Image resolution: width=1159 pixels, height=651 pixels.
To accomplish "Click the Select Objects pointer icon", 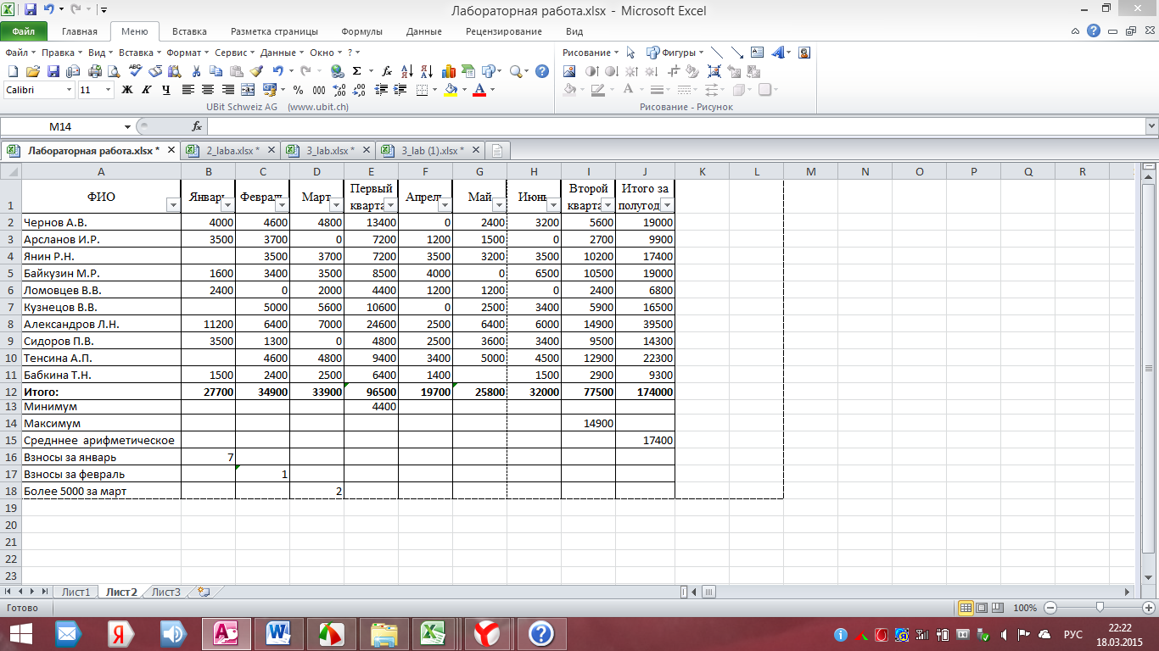I will (630, 53).
